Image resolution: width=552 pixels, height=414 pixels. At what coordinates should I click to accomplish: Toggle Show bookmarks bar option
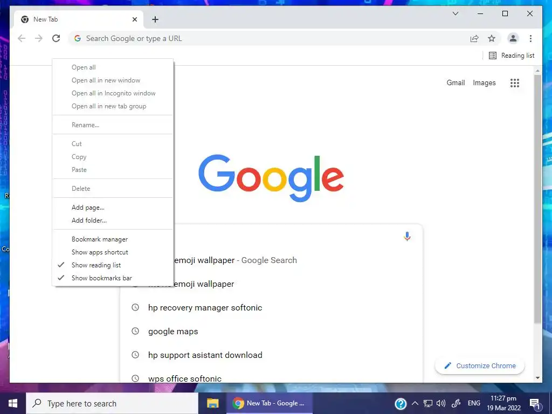[113, 278]
